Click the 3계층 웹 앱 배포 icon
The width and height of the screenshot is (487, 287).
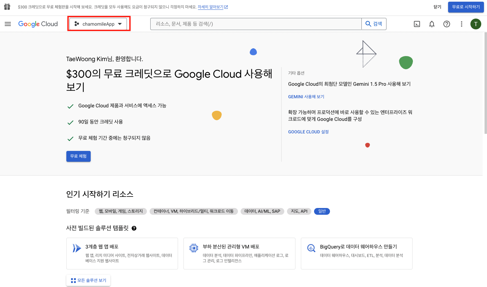coord(77,248)
